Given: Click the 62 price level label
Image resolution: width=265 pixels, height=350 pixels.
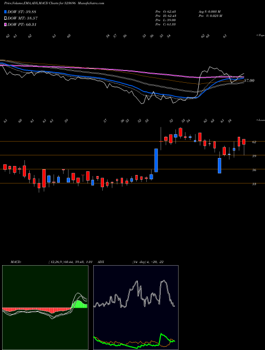Looking at the screenshot, I should pyautogui.click(x=254, y=142).
